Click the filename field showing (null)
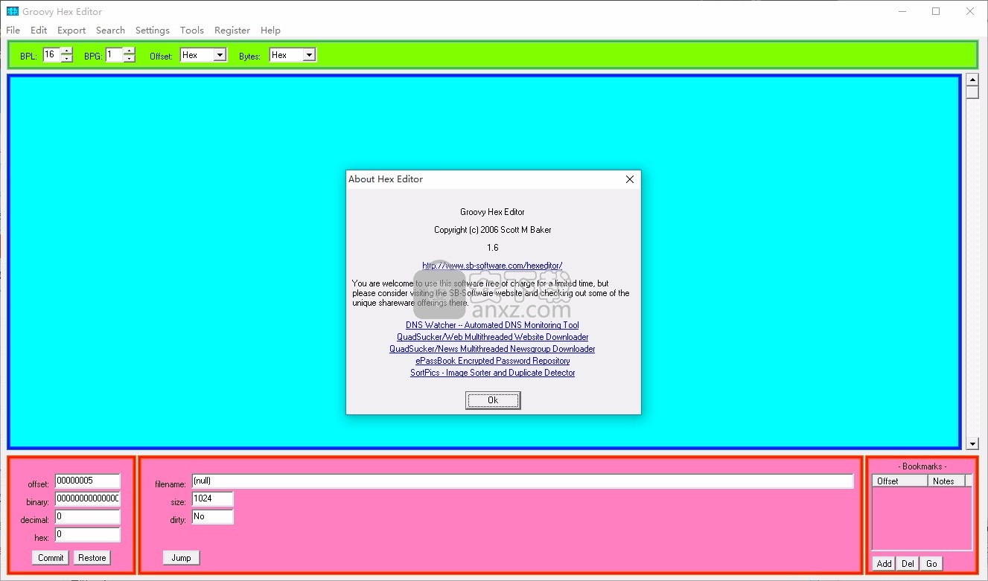Viewport: 988px width, 581px height. click(x=523, y=481)
